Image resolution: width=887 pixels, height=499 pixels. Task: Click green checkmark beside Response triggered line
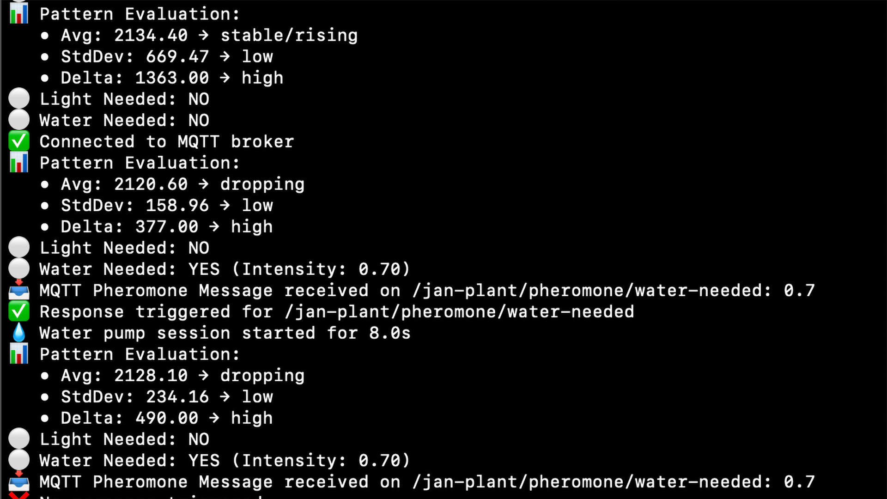(19, 311)
